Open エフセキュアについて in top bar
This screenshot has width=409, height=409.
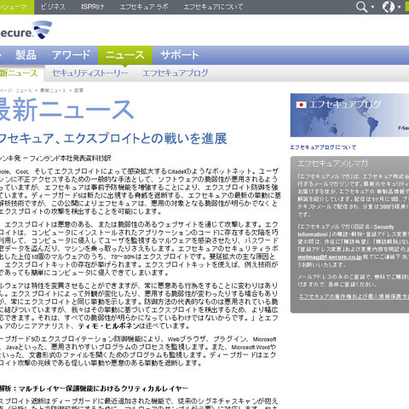tap(213, 7)
